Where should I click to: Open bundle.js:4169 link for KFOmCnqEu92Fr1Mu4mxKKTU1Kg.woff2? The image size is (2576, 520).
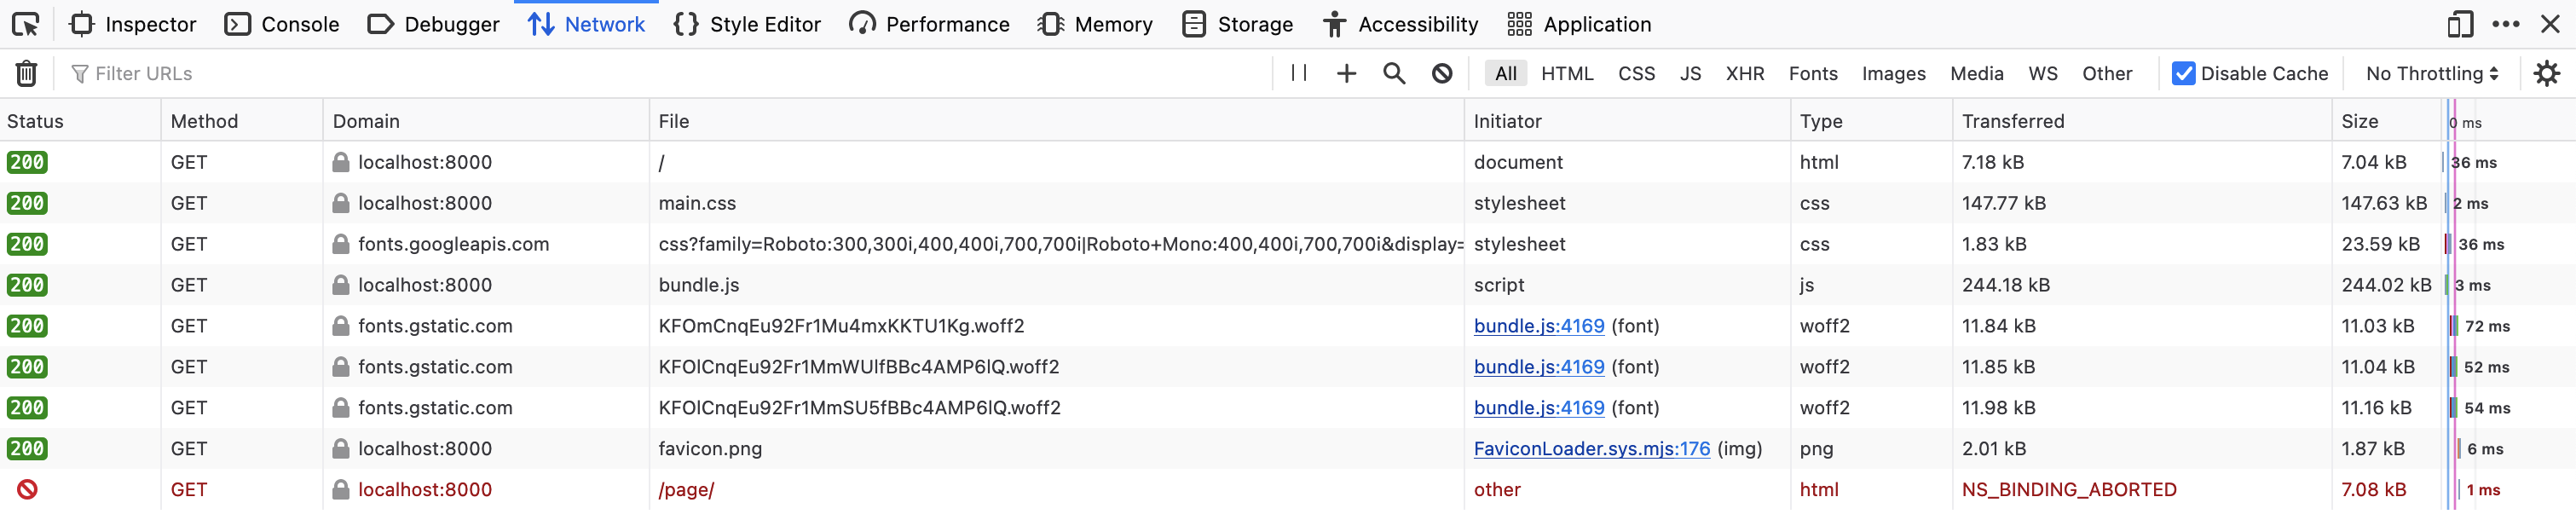point(1538,326)
